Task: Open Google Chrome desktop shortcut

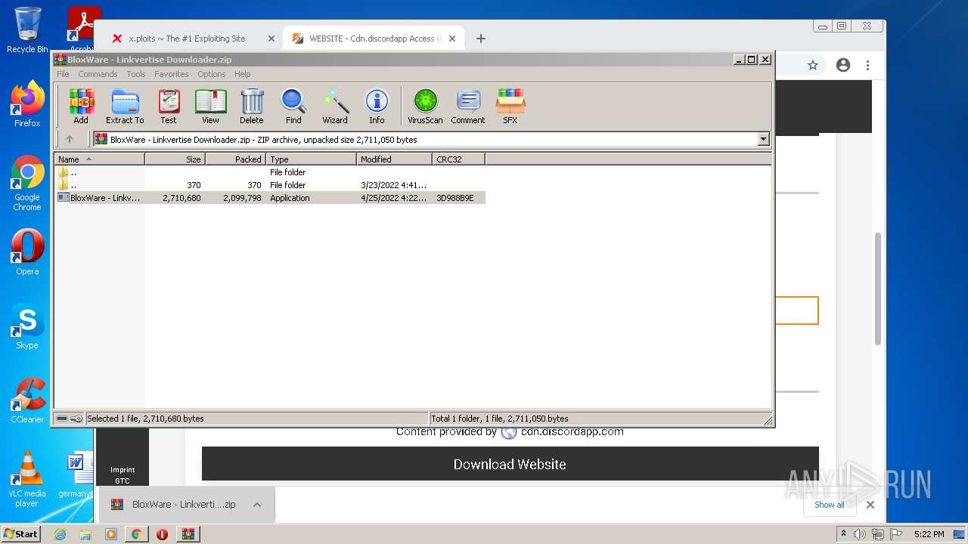Action: (x=27, y=183)
